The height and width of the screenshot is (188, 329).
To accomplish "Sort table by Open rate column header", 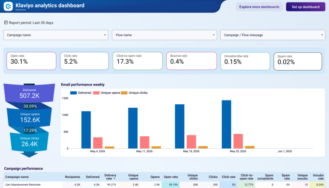I will point(171,177).
